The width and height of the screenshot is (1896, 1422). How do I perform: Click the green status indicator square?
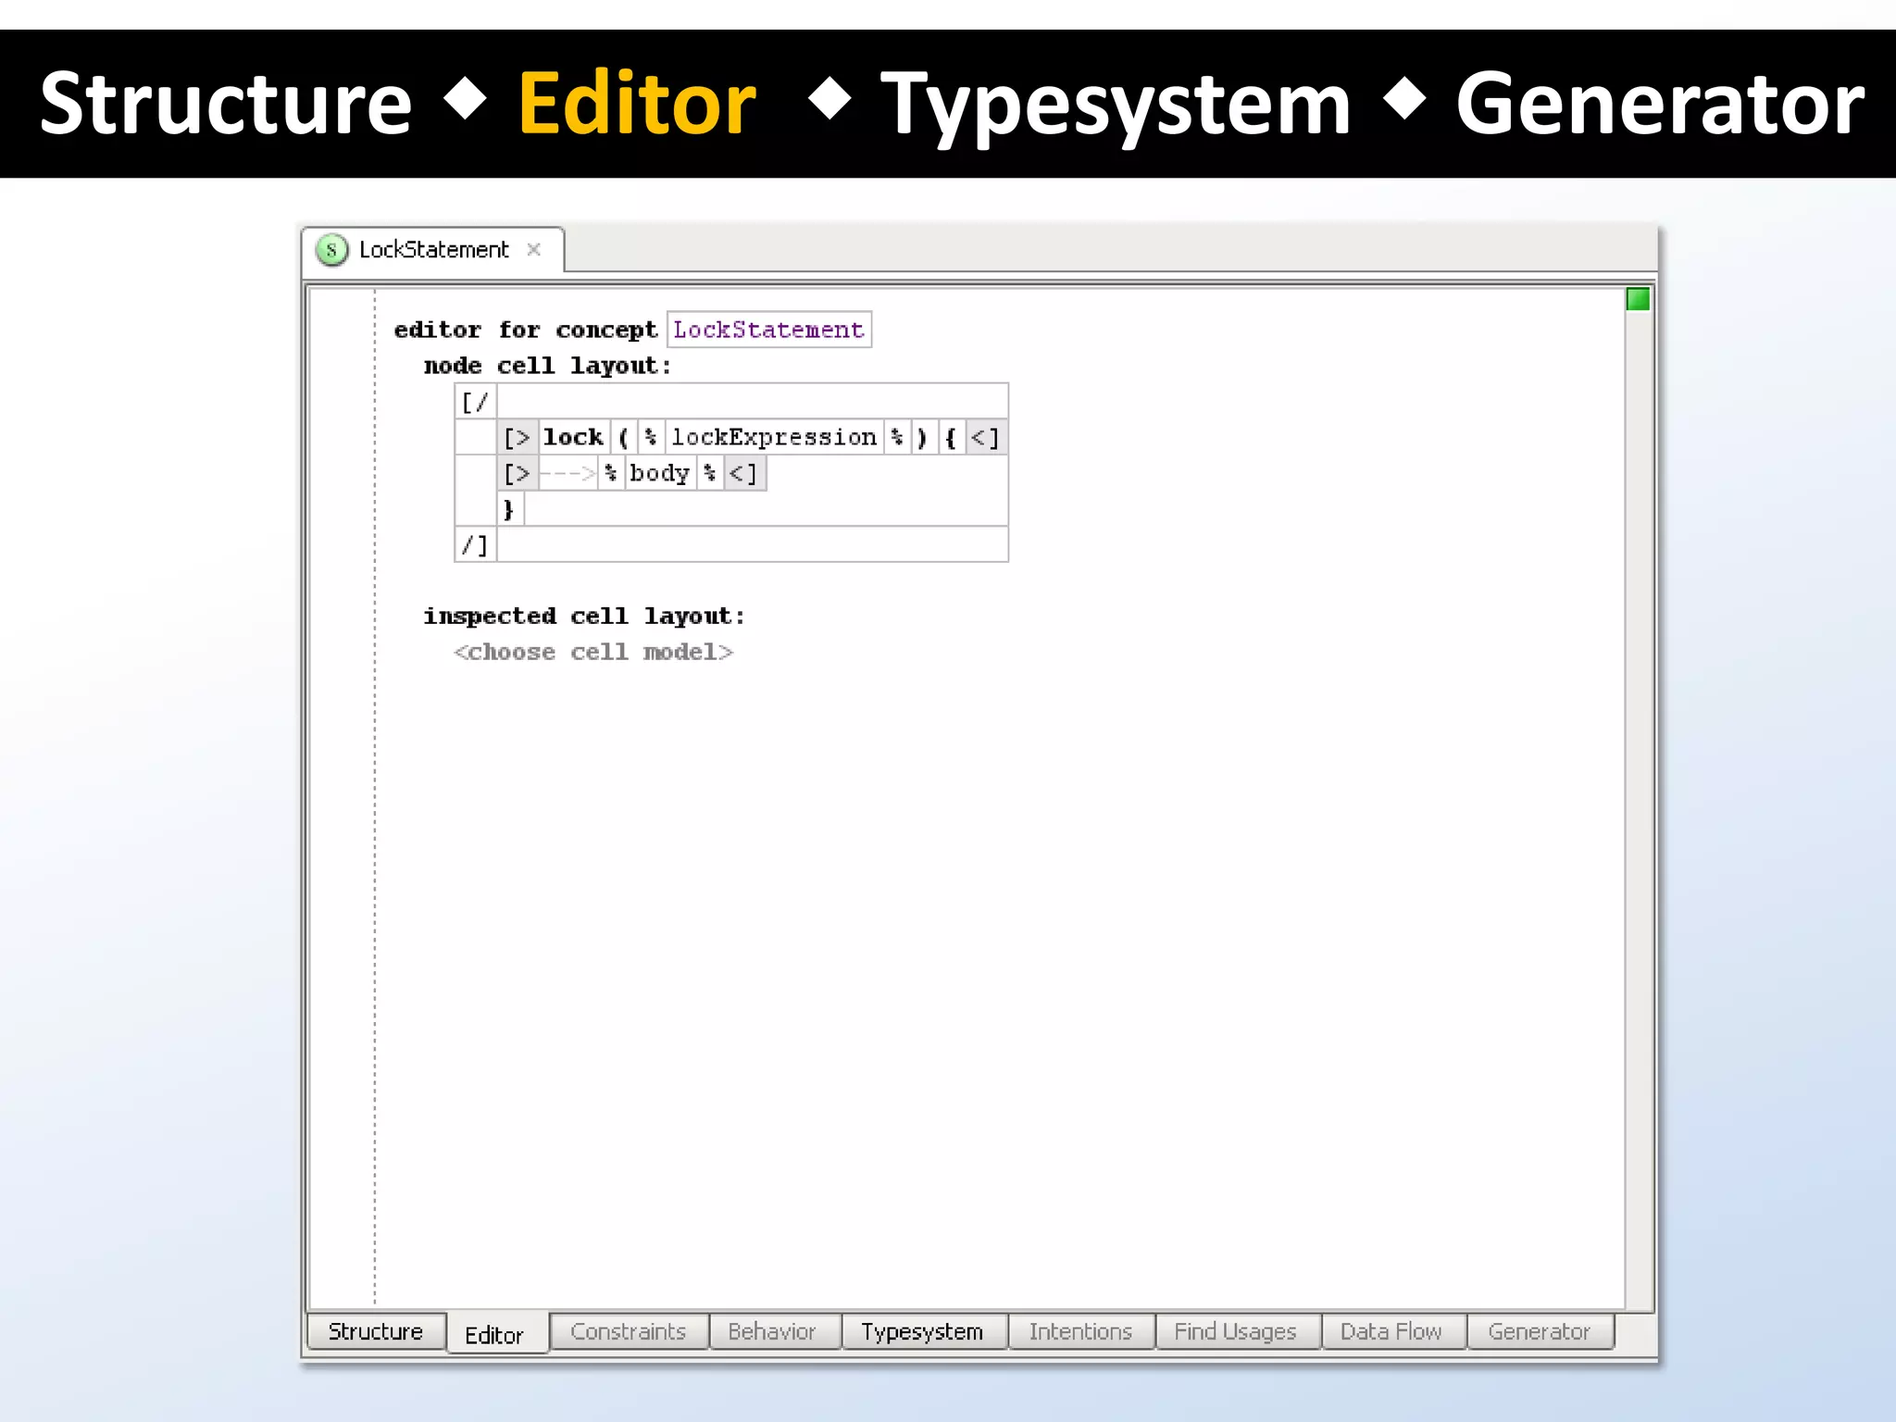[x=1638, y=299]
